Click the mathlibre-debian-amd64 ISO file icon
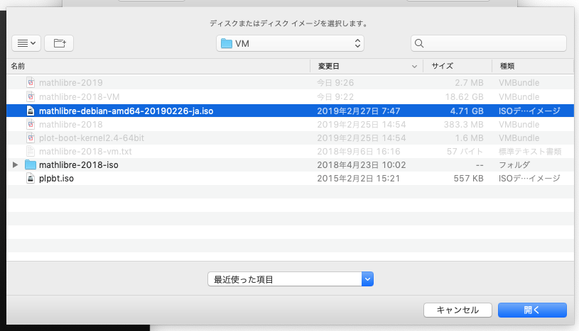The image size is (579, 331). pos(30,111)
